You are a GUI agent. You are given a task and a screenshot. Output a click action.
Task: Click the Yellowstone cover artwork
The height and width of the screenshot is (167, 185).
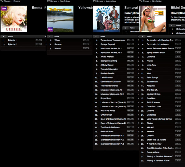tap(60, 18)
